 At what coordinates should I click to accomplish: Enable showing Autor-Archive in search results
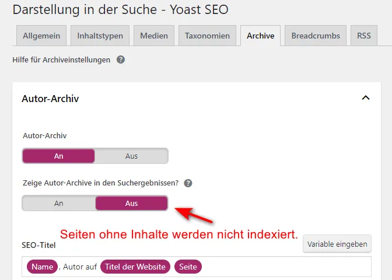(58, 203)
